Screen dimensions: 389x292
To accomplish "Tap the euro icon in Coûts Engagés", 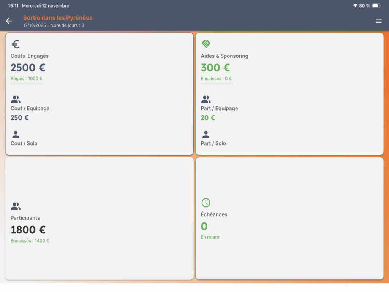I will pyautogui.click(x=16, y=44).
